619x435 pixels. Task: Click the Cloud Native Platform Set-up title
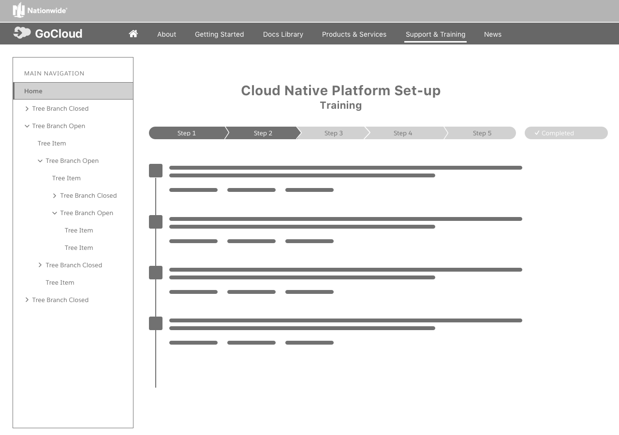[x=341, y=90]
